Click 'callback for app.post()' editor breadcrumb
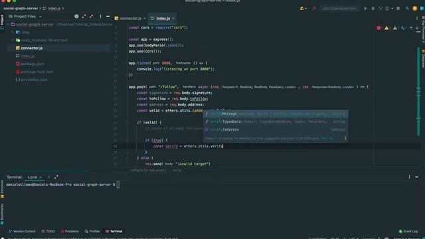Screen dimensions: 425x239 (x=147, y=170)
